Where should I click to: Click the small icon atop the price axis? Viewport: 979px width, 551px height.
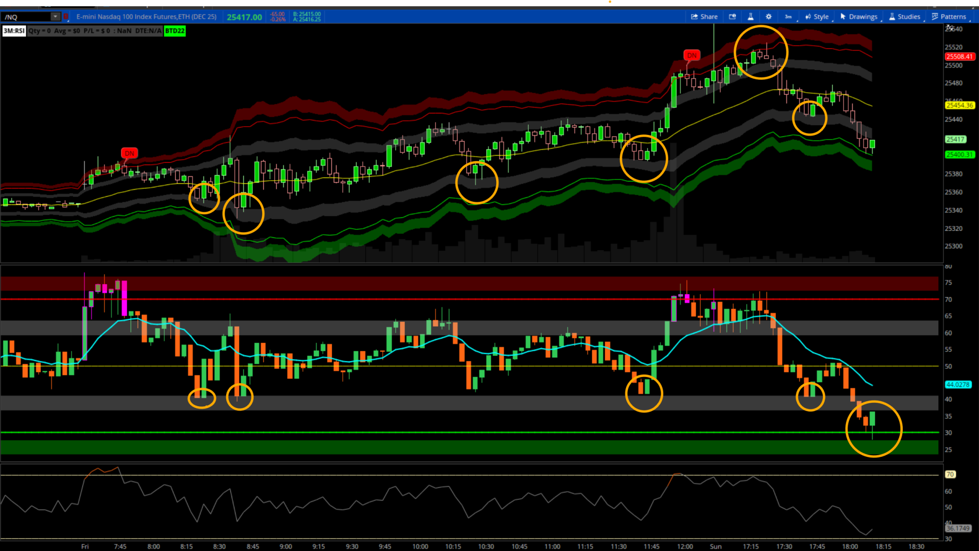point(949,28)
